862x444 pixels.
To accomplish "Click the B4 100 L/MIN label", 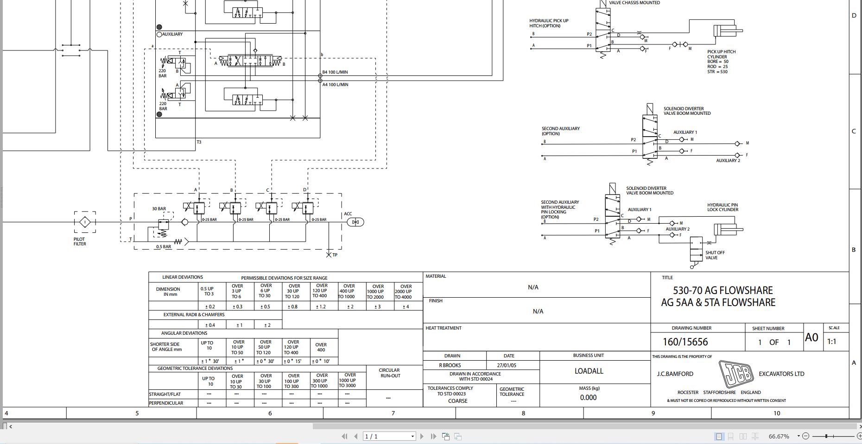I will [335, 72].
